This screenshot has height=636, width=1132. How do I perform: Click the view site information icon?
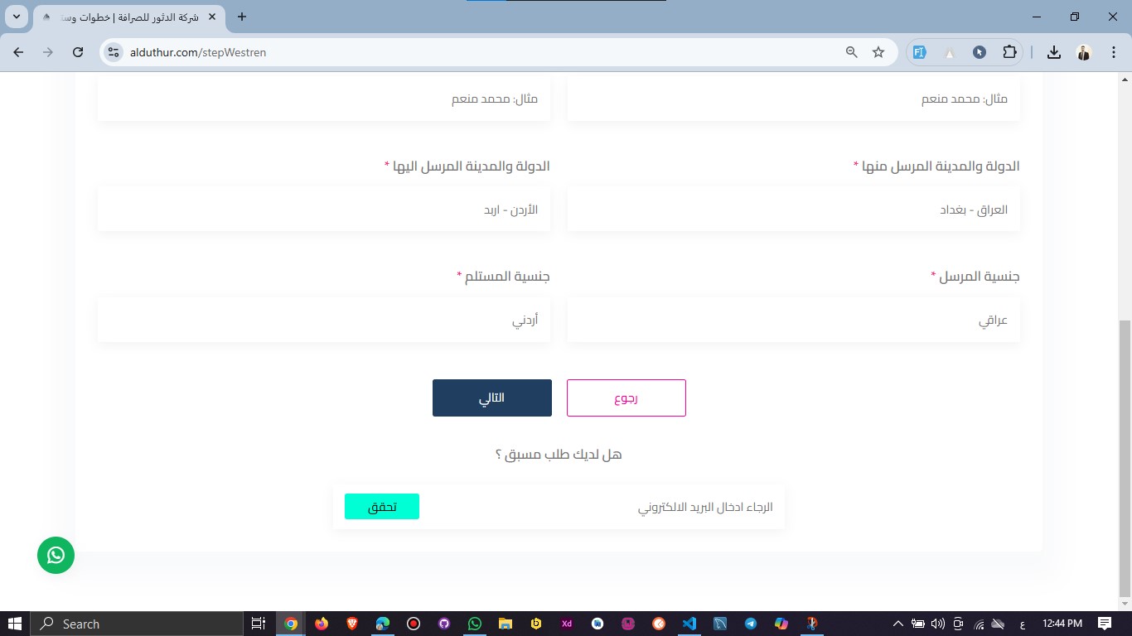(x=114, y=52)
